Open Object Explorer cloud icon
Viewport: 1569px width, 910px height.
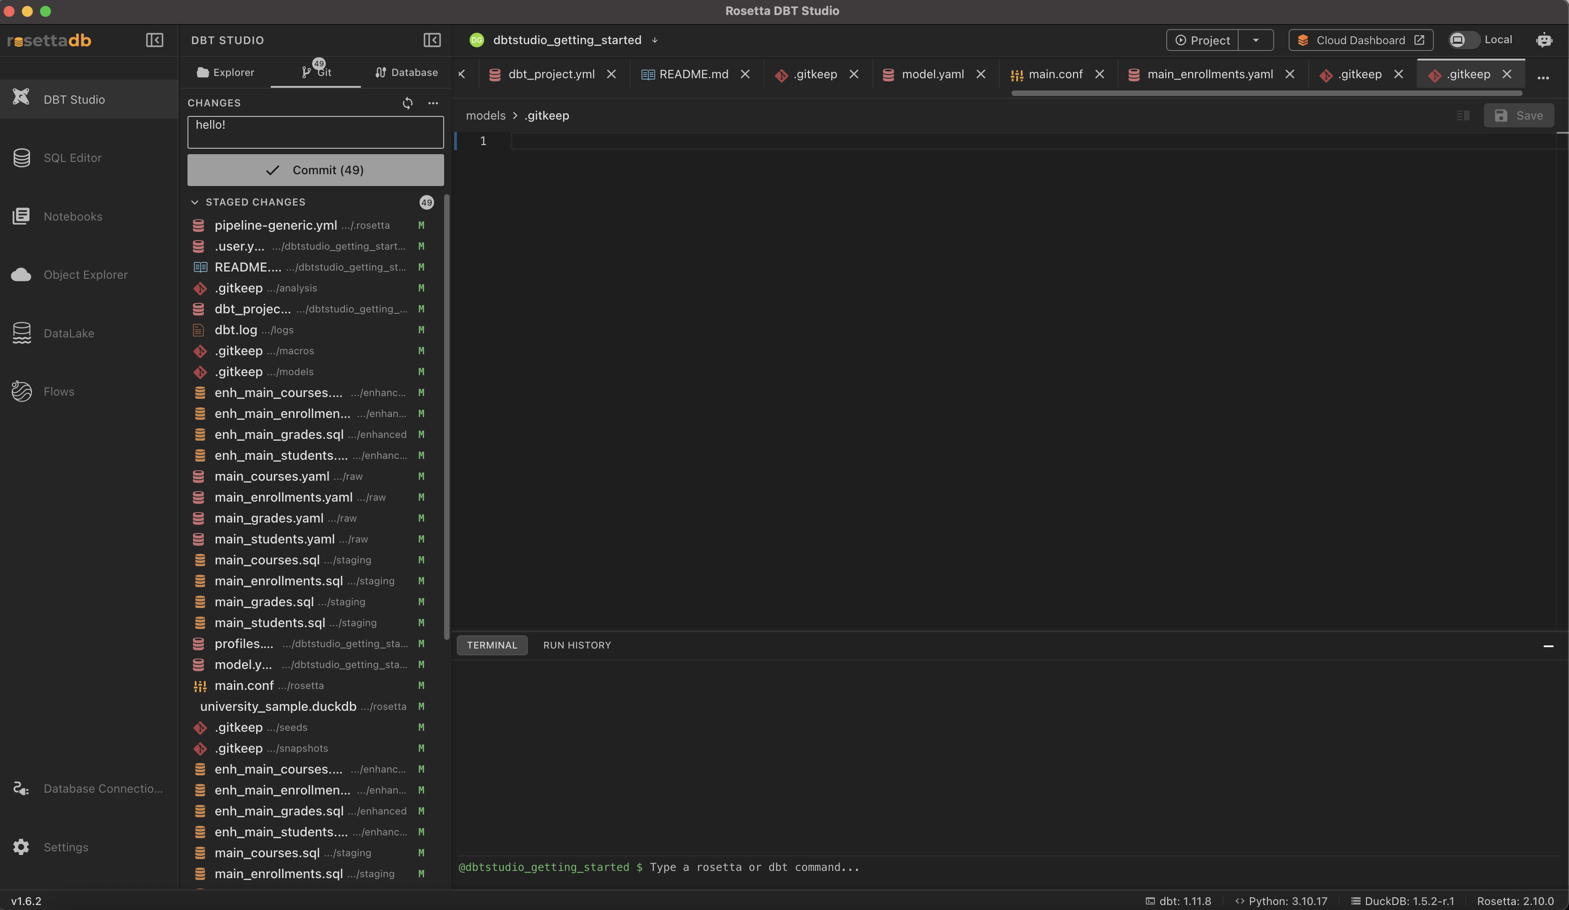click(x=21, y=275)
